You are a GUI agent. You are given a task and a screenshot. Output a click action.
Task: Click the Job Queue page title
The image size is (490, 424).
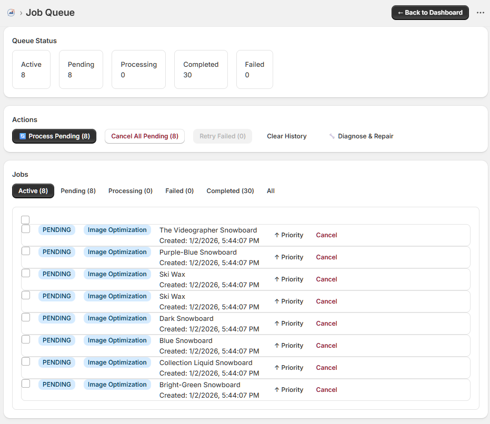point(51,13)
